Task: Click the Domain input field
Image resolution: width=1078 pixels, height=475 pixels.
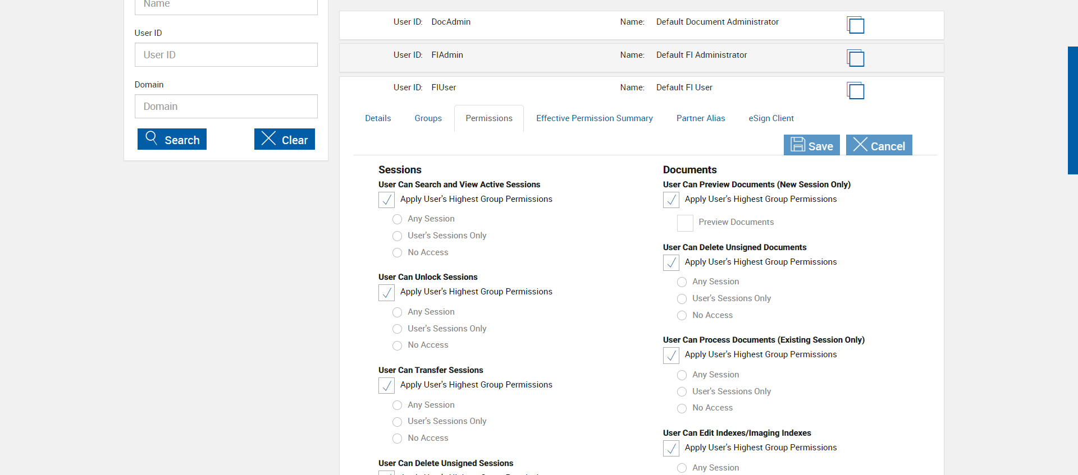Action: click(226, 107)
